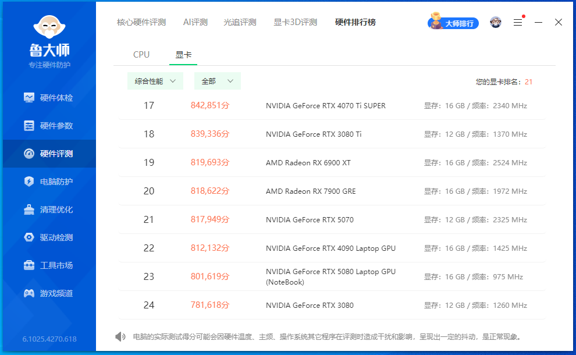Click specs text with 1972 MHz
This screenshot has width=576, height=355.
(x=475, y=191)
